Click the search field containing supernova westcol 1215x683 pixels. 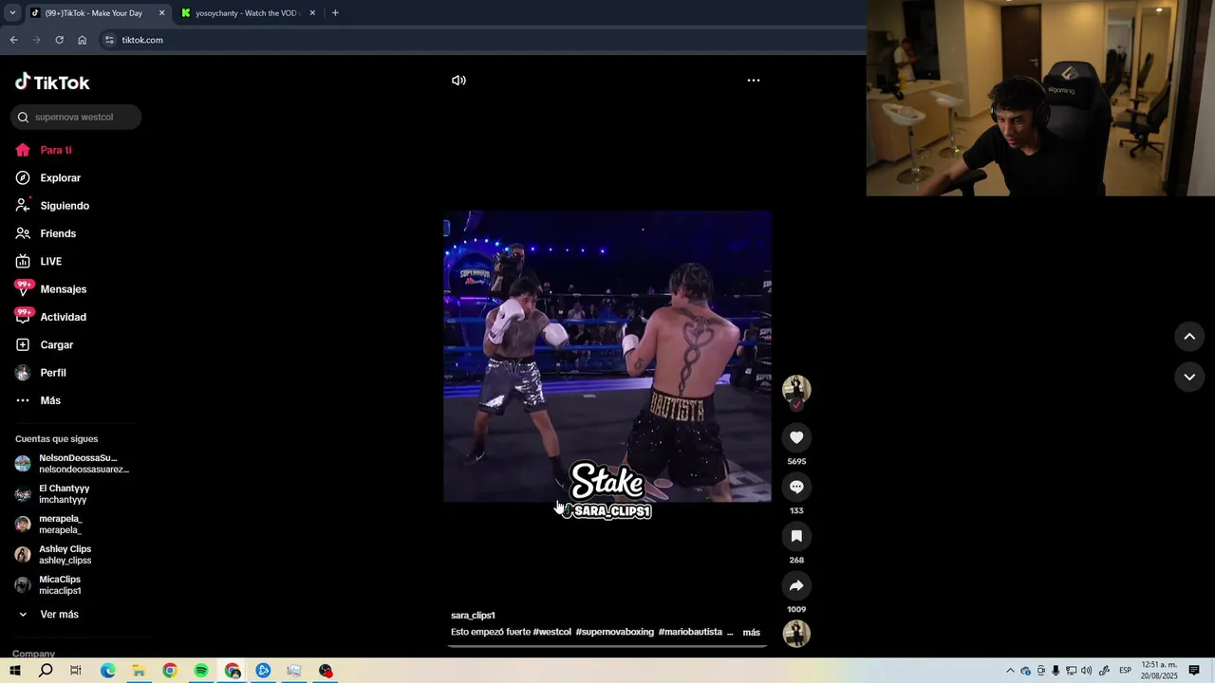pos(76,117)
